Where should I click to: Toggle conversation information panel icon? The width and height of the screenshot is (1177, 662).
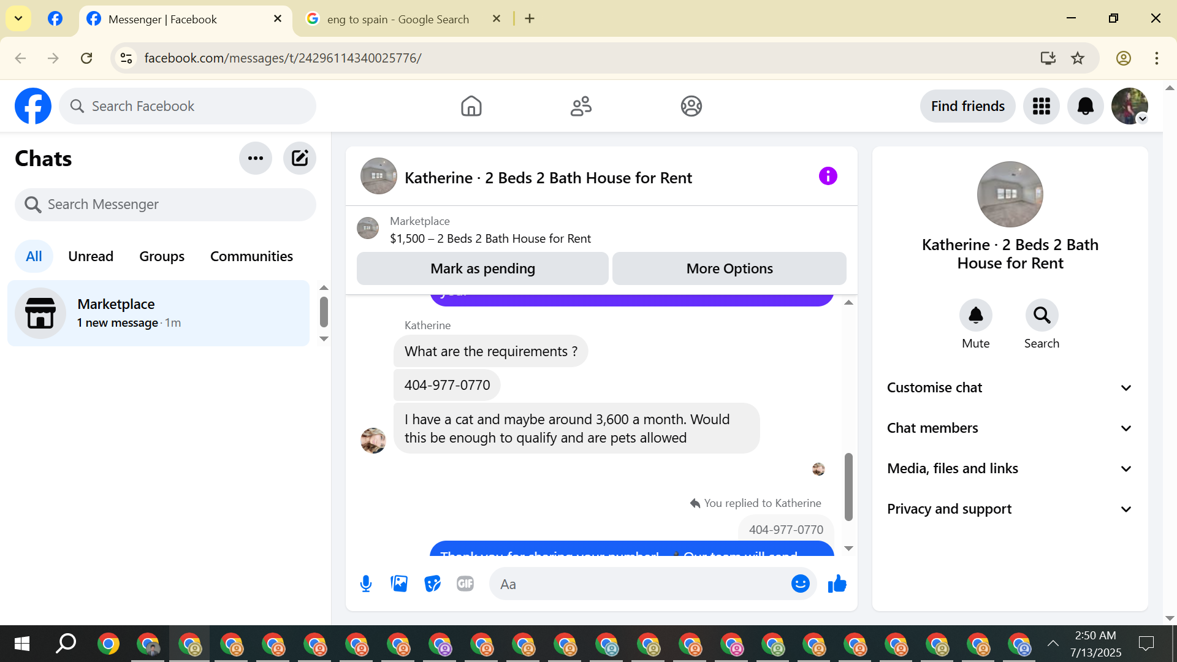[x=828, y=177]
